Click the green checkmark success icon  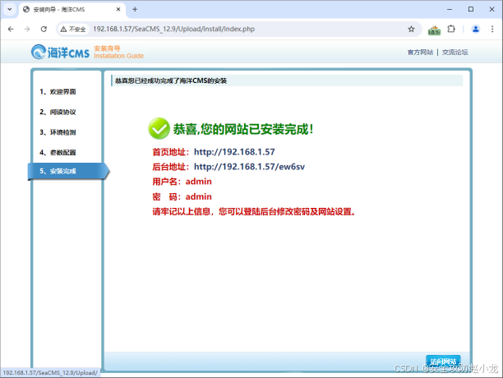159,128
